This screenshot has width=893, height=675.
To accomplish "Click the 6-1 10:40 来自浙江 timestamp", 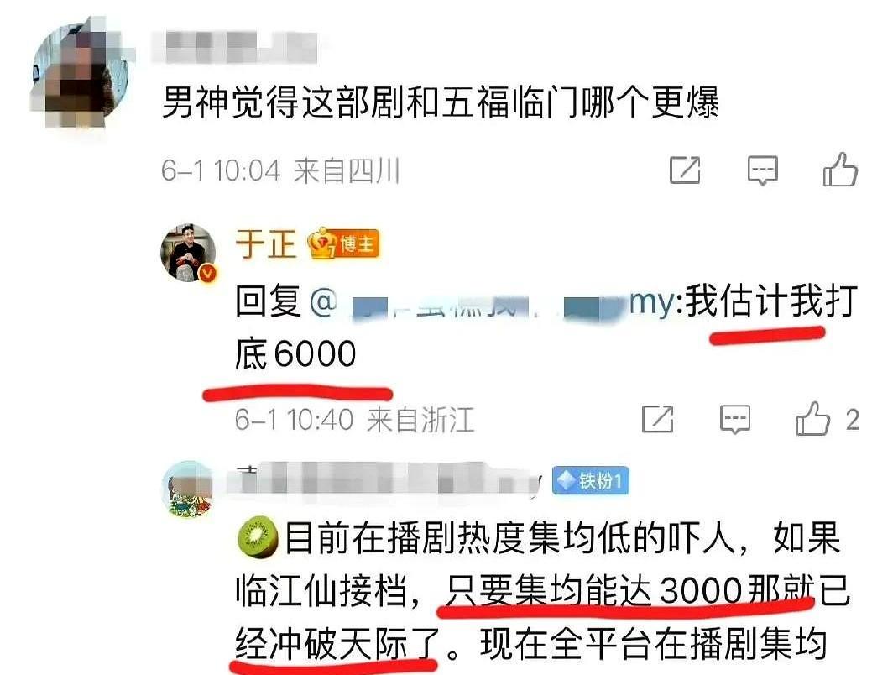I will (354, 421).
